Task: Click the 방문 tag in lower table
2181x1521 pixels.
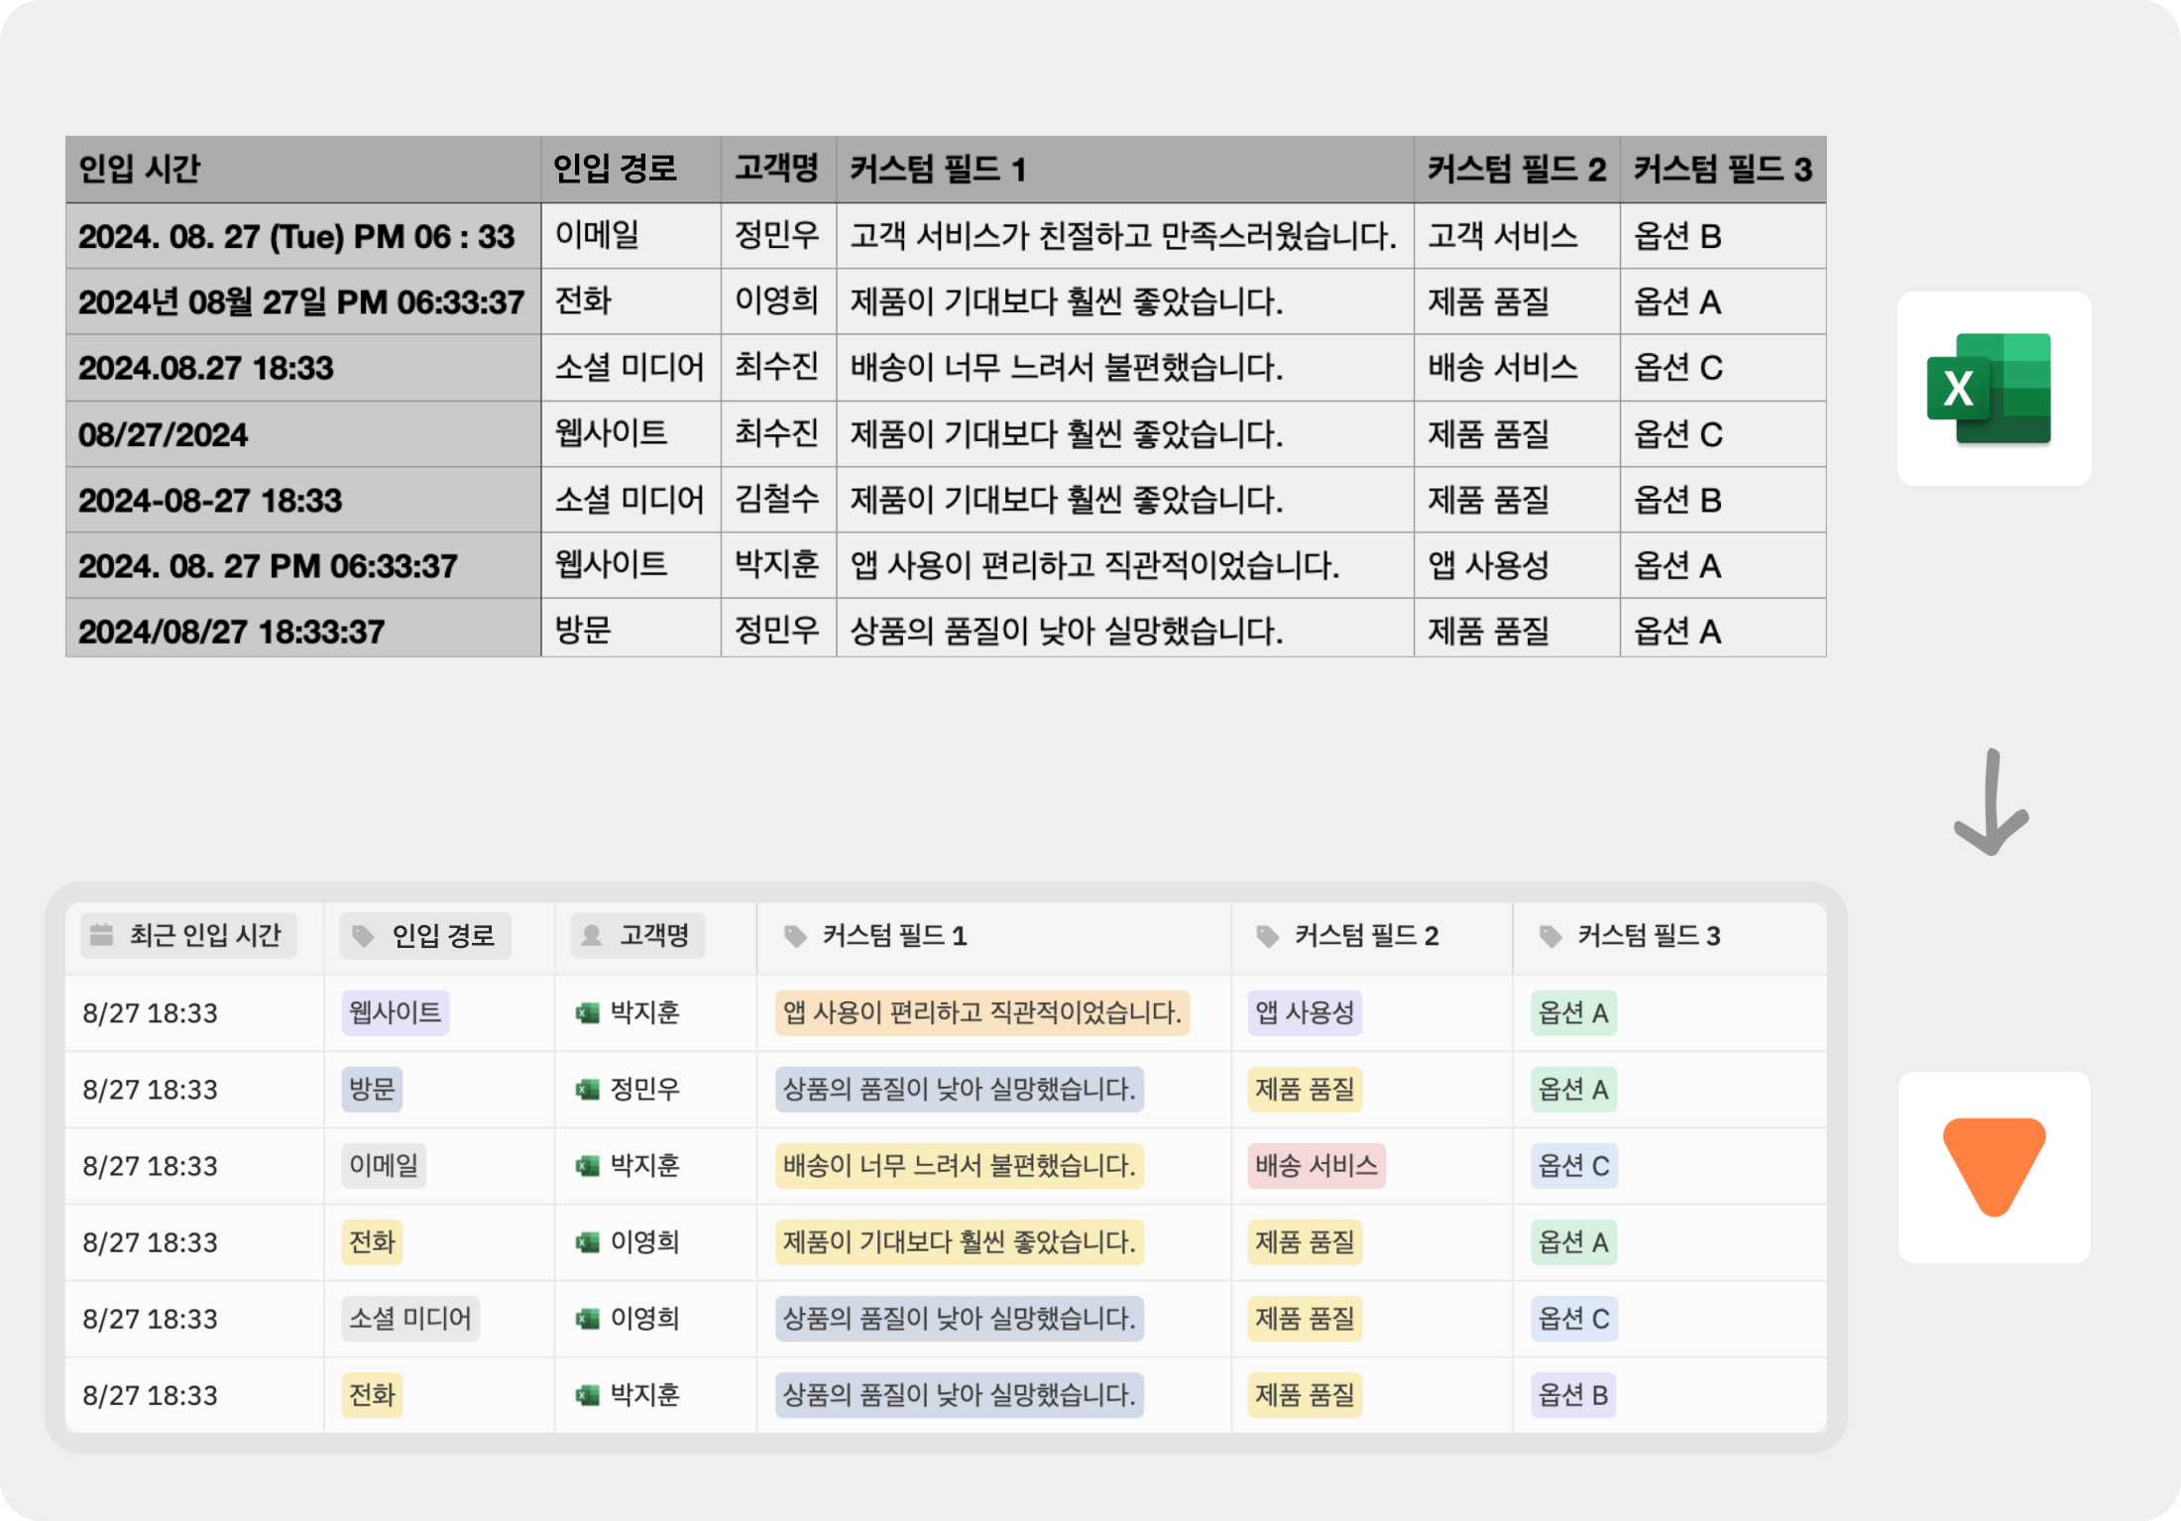Action: pos(372,1089)
